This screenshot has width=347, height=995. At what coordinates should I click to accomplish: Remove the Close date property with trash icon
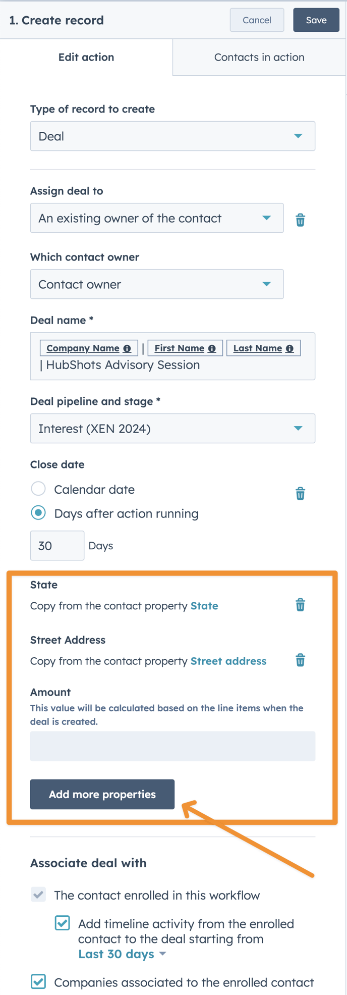(300, 493)
